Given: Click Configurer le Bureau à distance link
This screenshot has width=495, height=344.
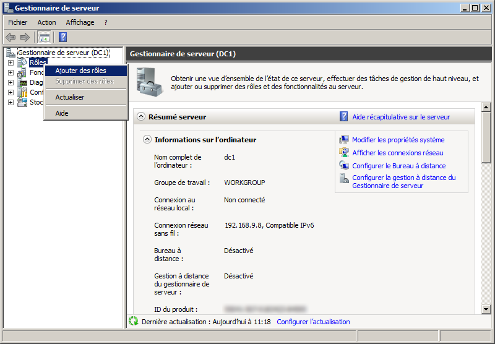Looking at the screenshot, I should coord(398,166).
